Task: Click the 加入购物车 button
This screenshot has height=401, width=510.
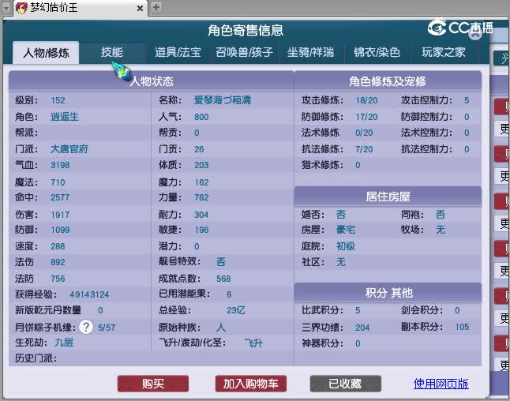Action: click(x=251, y=384)
